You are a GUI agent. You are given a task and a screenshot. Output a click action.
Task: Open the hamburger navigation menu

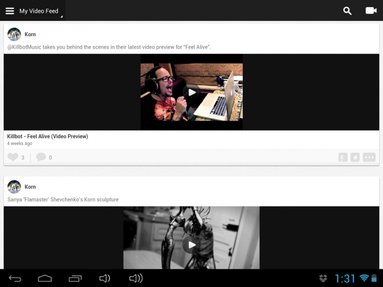point(10,11)
